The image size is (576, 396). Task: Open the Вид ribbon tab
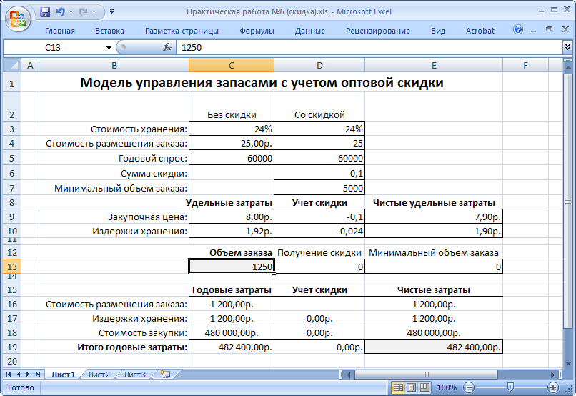click(438, 31)
